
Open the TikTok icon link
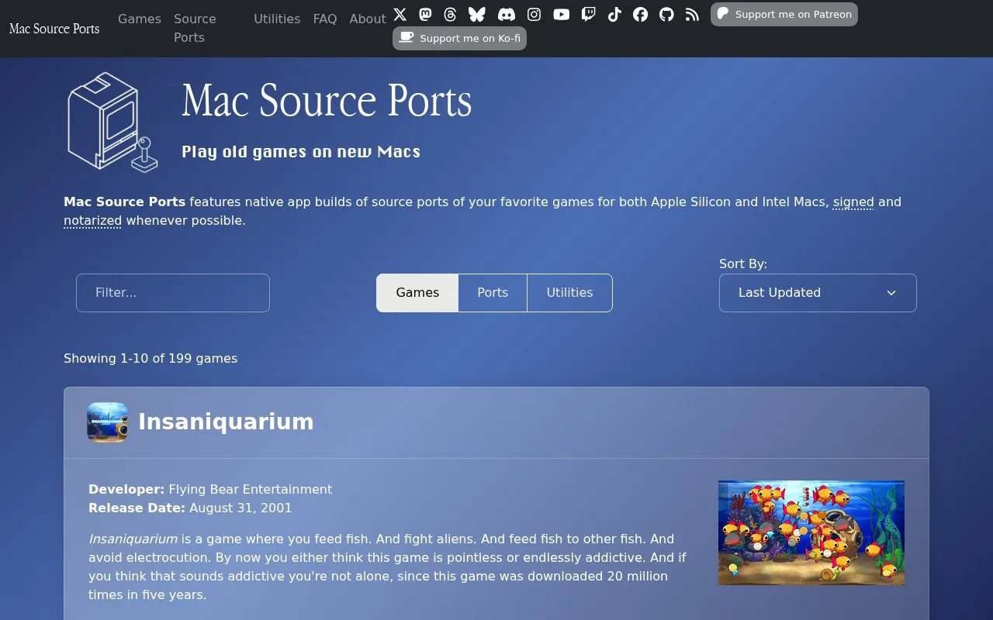(x=614, y=14)
